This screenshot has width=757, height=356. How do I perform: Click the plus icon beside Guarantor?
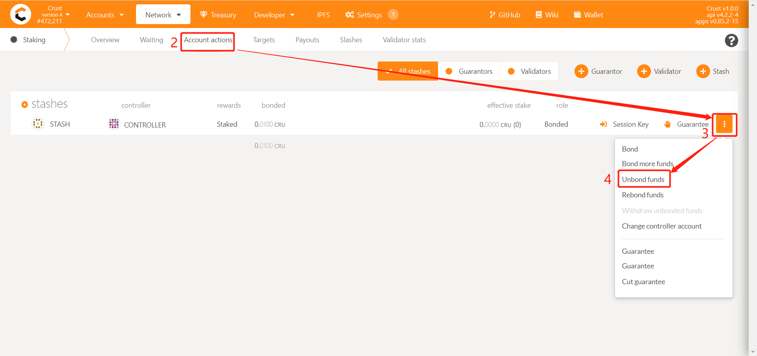point(581,71)
